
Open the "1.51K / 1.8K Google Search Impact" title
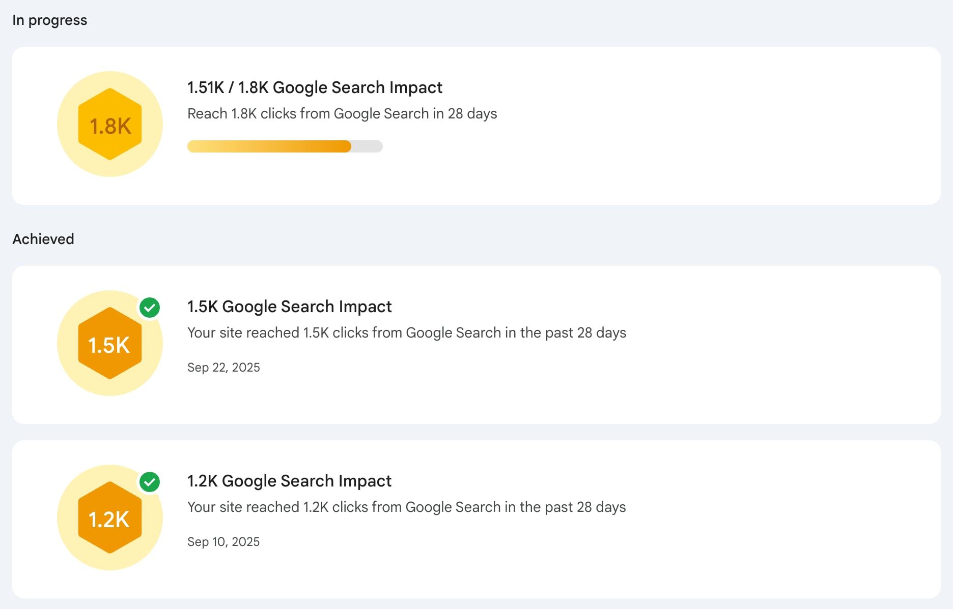pos(315,87)
